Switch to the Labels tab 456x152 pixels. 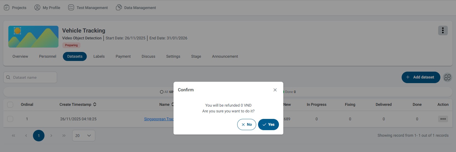[99, 56]
